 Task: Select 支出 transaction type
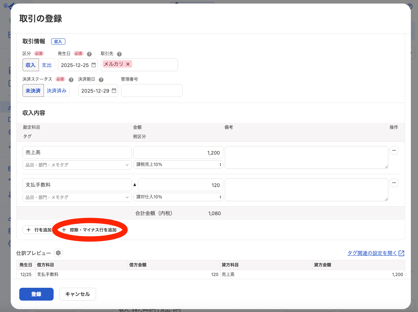[x=47, y=65]
